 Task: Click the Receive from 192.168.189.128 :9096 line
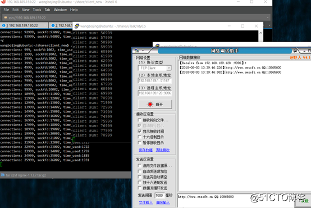pyautogui.click(x=213, y=63)
